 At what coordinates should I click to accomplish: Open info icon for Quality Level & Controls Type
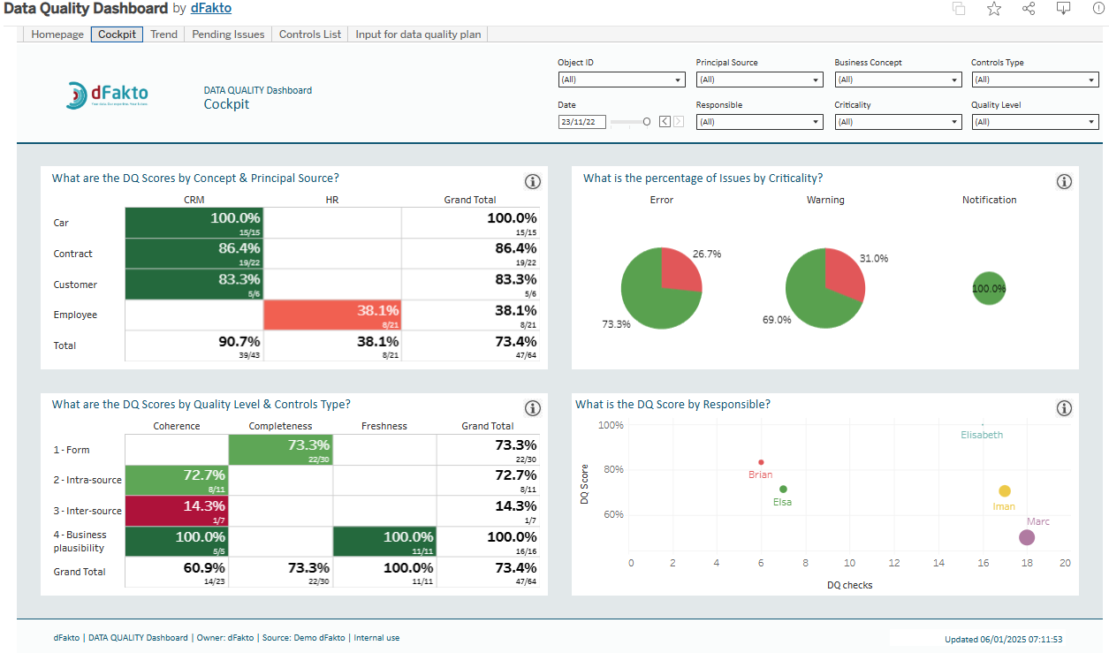pos(533,407)
